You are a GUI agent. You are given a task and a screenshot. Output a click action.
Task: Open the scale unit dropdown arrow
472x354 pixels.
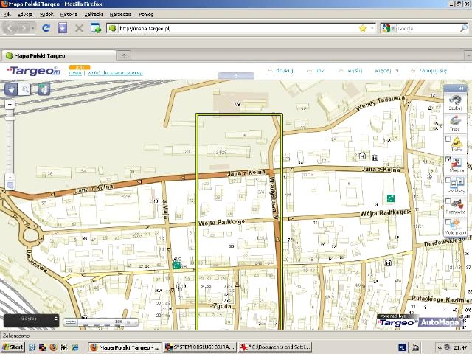click(x=136, y=322)
